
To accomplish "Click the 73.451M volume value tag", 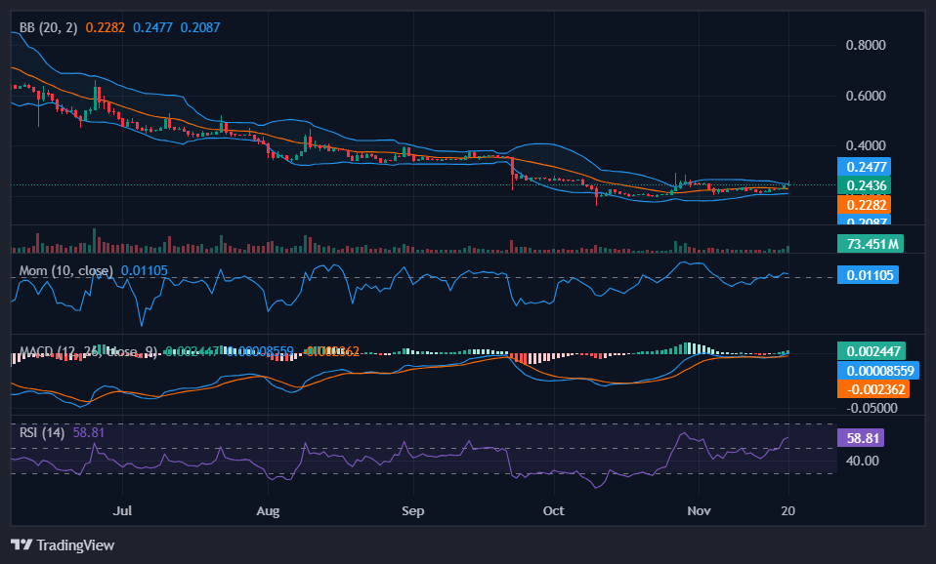I will coord(869,243).
